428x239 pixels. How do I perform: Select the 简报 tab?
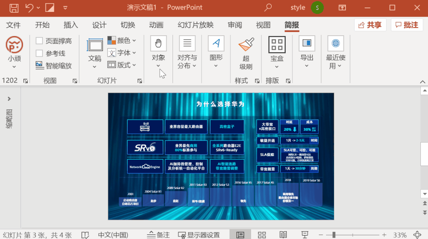[x=292, y=25]
